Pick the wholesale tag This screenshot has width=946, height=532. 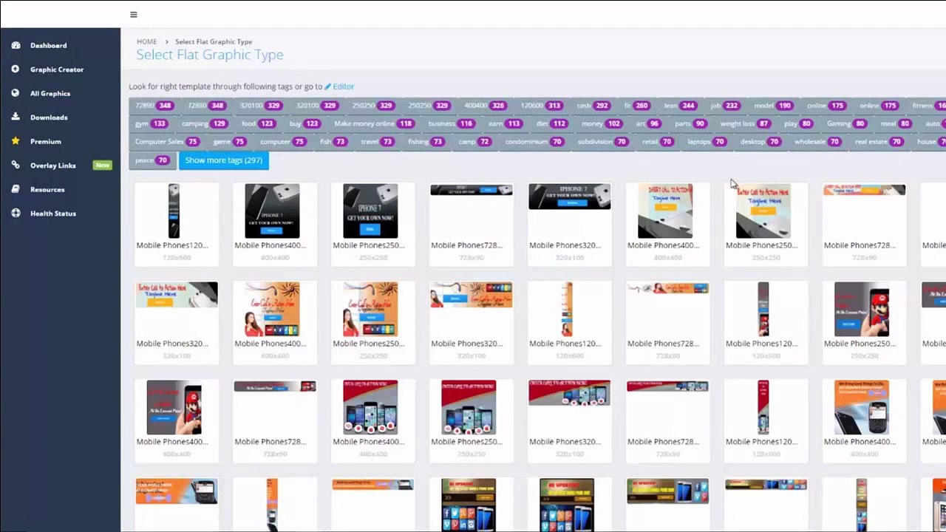(817, 141)
